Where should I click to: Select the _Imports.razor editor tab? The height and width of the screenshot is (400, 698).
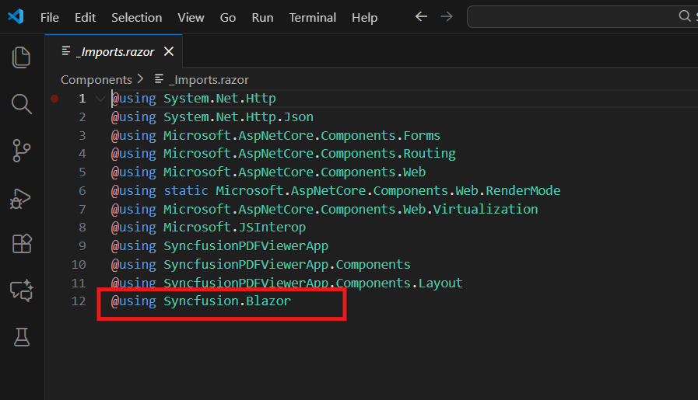(114, 51)
